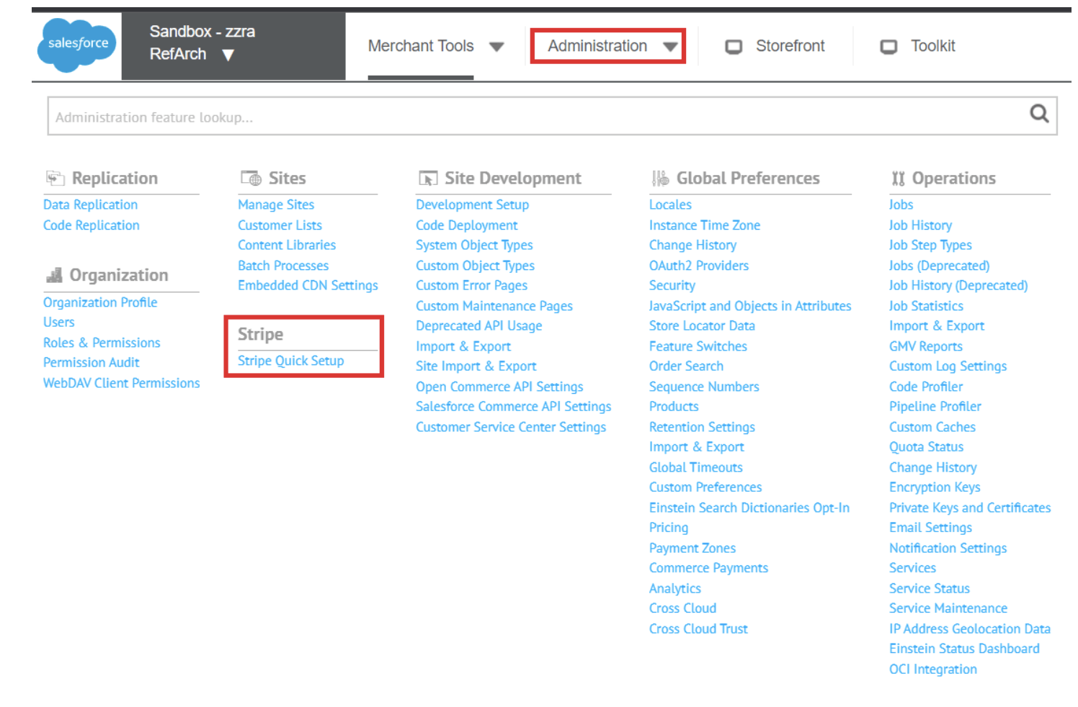The width and height of the screenshot is (1078, 707).
Task: Click the Site Development section icon
Action: [x=428, y=178]
